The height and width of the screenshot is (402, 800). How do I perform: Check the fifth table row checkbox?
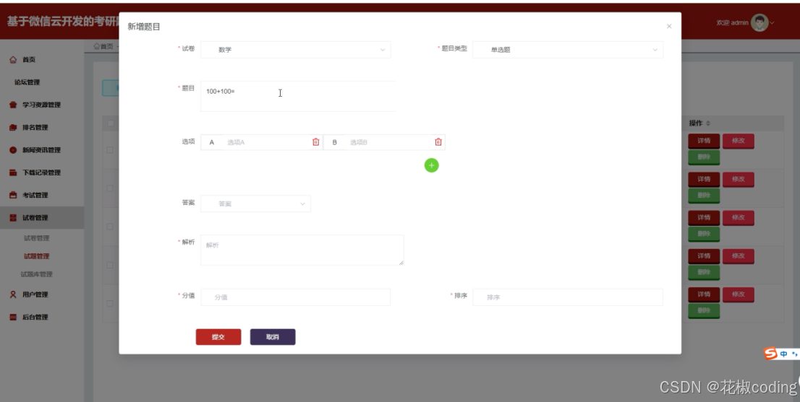110,303
